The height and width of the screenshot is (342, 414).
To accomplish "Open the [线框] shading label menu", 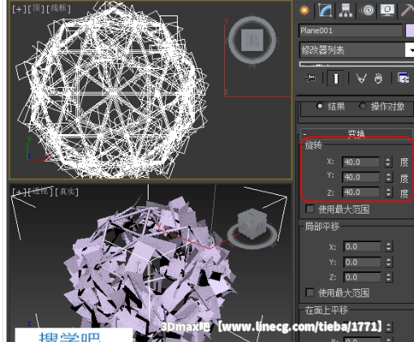I will click(x=58, y=9).
